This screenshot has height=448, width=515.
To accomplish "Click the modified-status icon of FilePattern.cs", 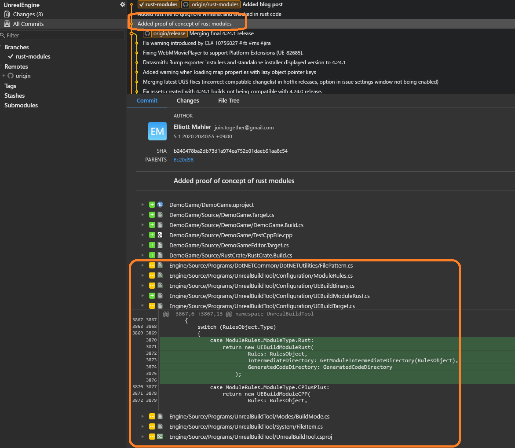I will point(152,265).
